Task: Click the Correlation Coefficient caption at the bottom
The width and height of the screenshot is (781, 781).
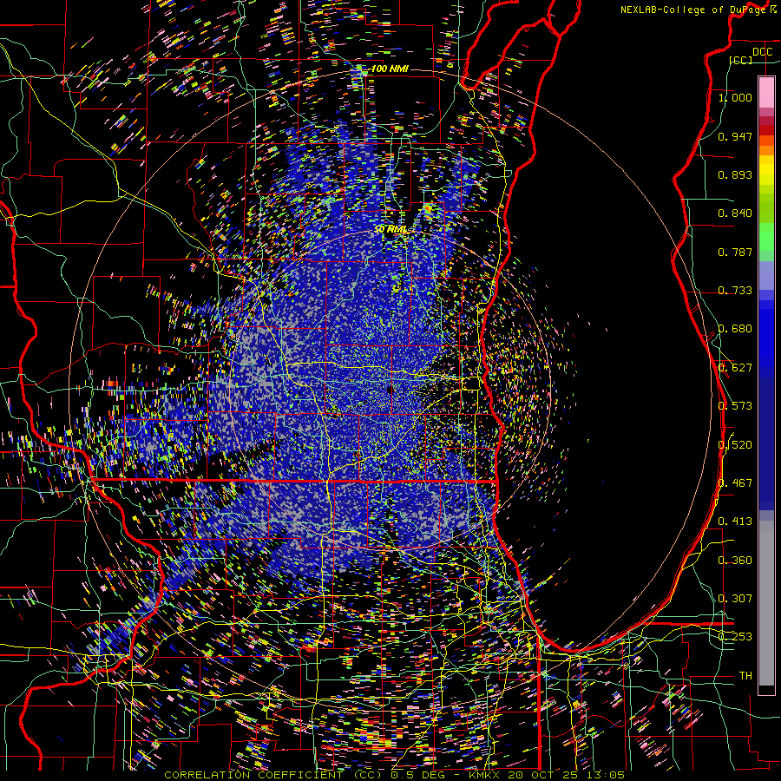Action: pyautogui.click(x=394, y=775)
